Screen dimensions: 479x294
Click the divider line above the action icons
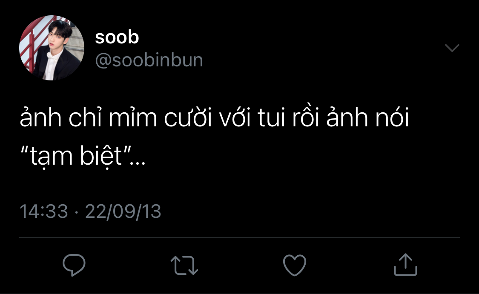point(239,237)
